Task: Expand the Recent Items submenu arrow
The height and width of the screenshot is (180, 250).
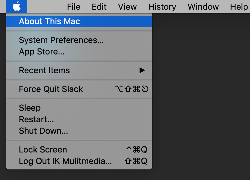Action: [142, 70]
